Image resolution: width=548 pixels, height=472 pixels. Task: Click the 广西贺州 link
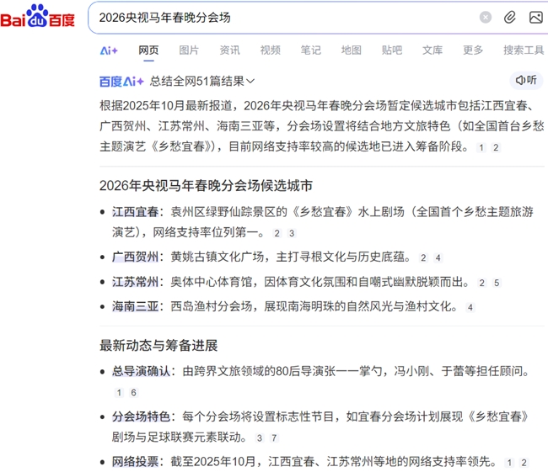pos(135,257)
